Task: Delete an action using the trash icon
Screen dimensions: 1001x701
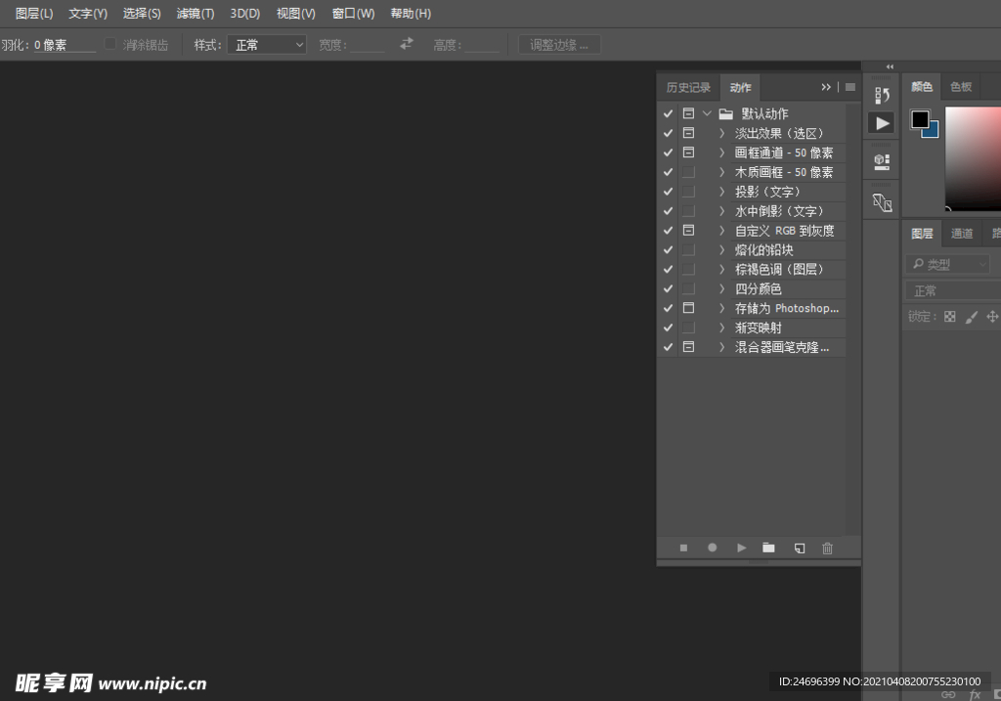Action: pos(827,548)
